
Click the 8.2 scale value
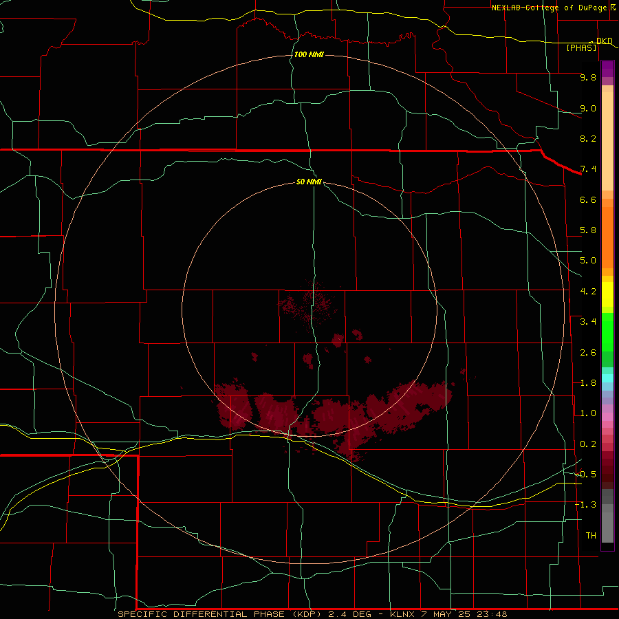click(x=588, y=138)
